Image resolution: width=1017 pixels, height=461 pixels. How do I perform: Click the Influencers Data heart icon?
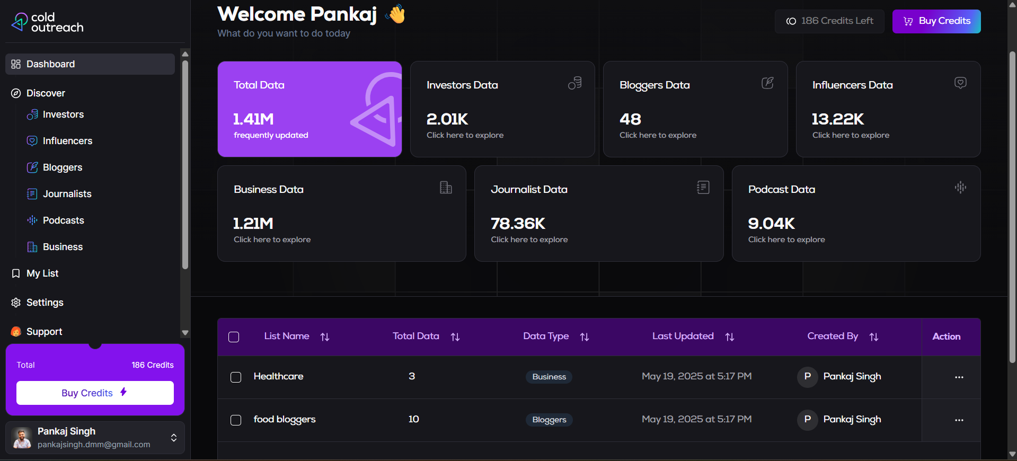tap(960, 83)
